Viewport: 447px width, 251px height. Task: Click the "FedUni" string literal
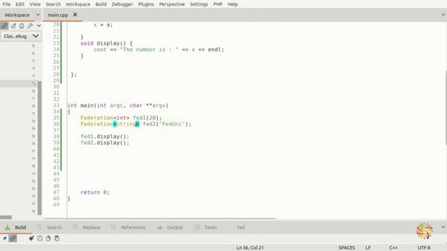tap(172, 124)
